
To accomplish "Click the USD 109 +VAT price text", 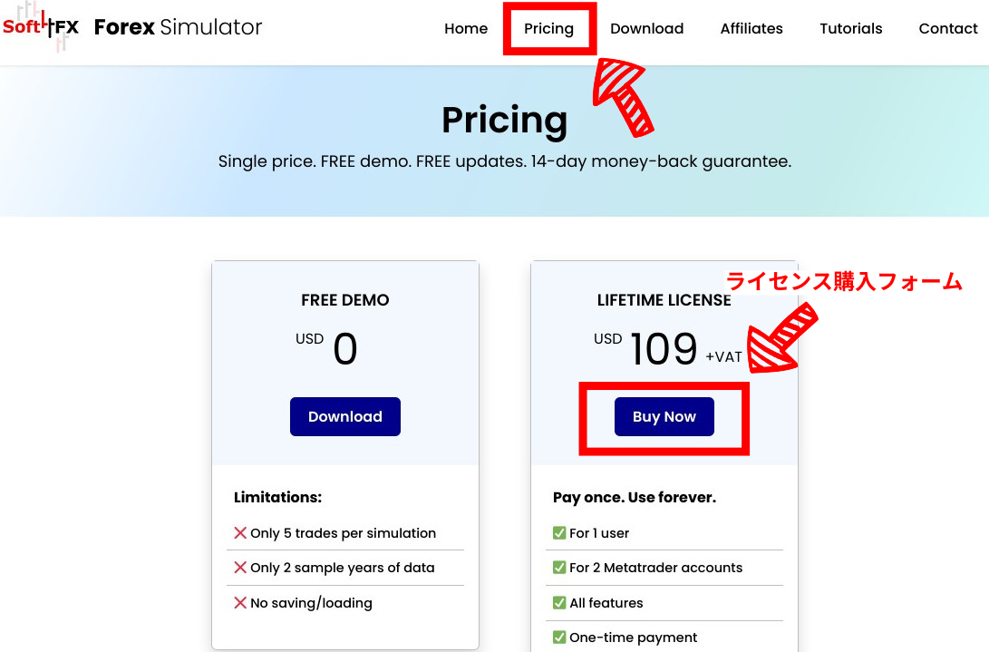I will coord(664,346).
